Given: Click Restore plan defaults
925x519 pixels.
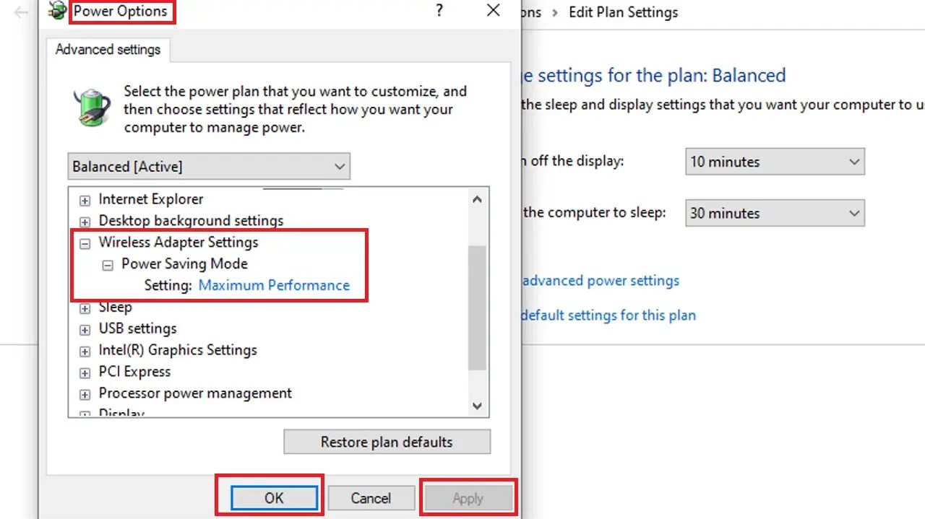Looking at the screenshot, I should tap(387, 442).
